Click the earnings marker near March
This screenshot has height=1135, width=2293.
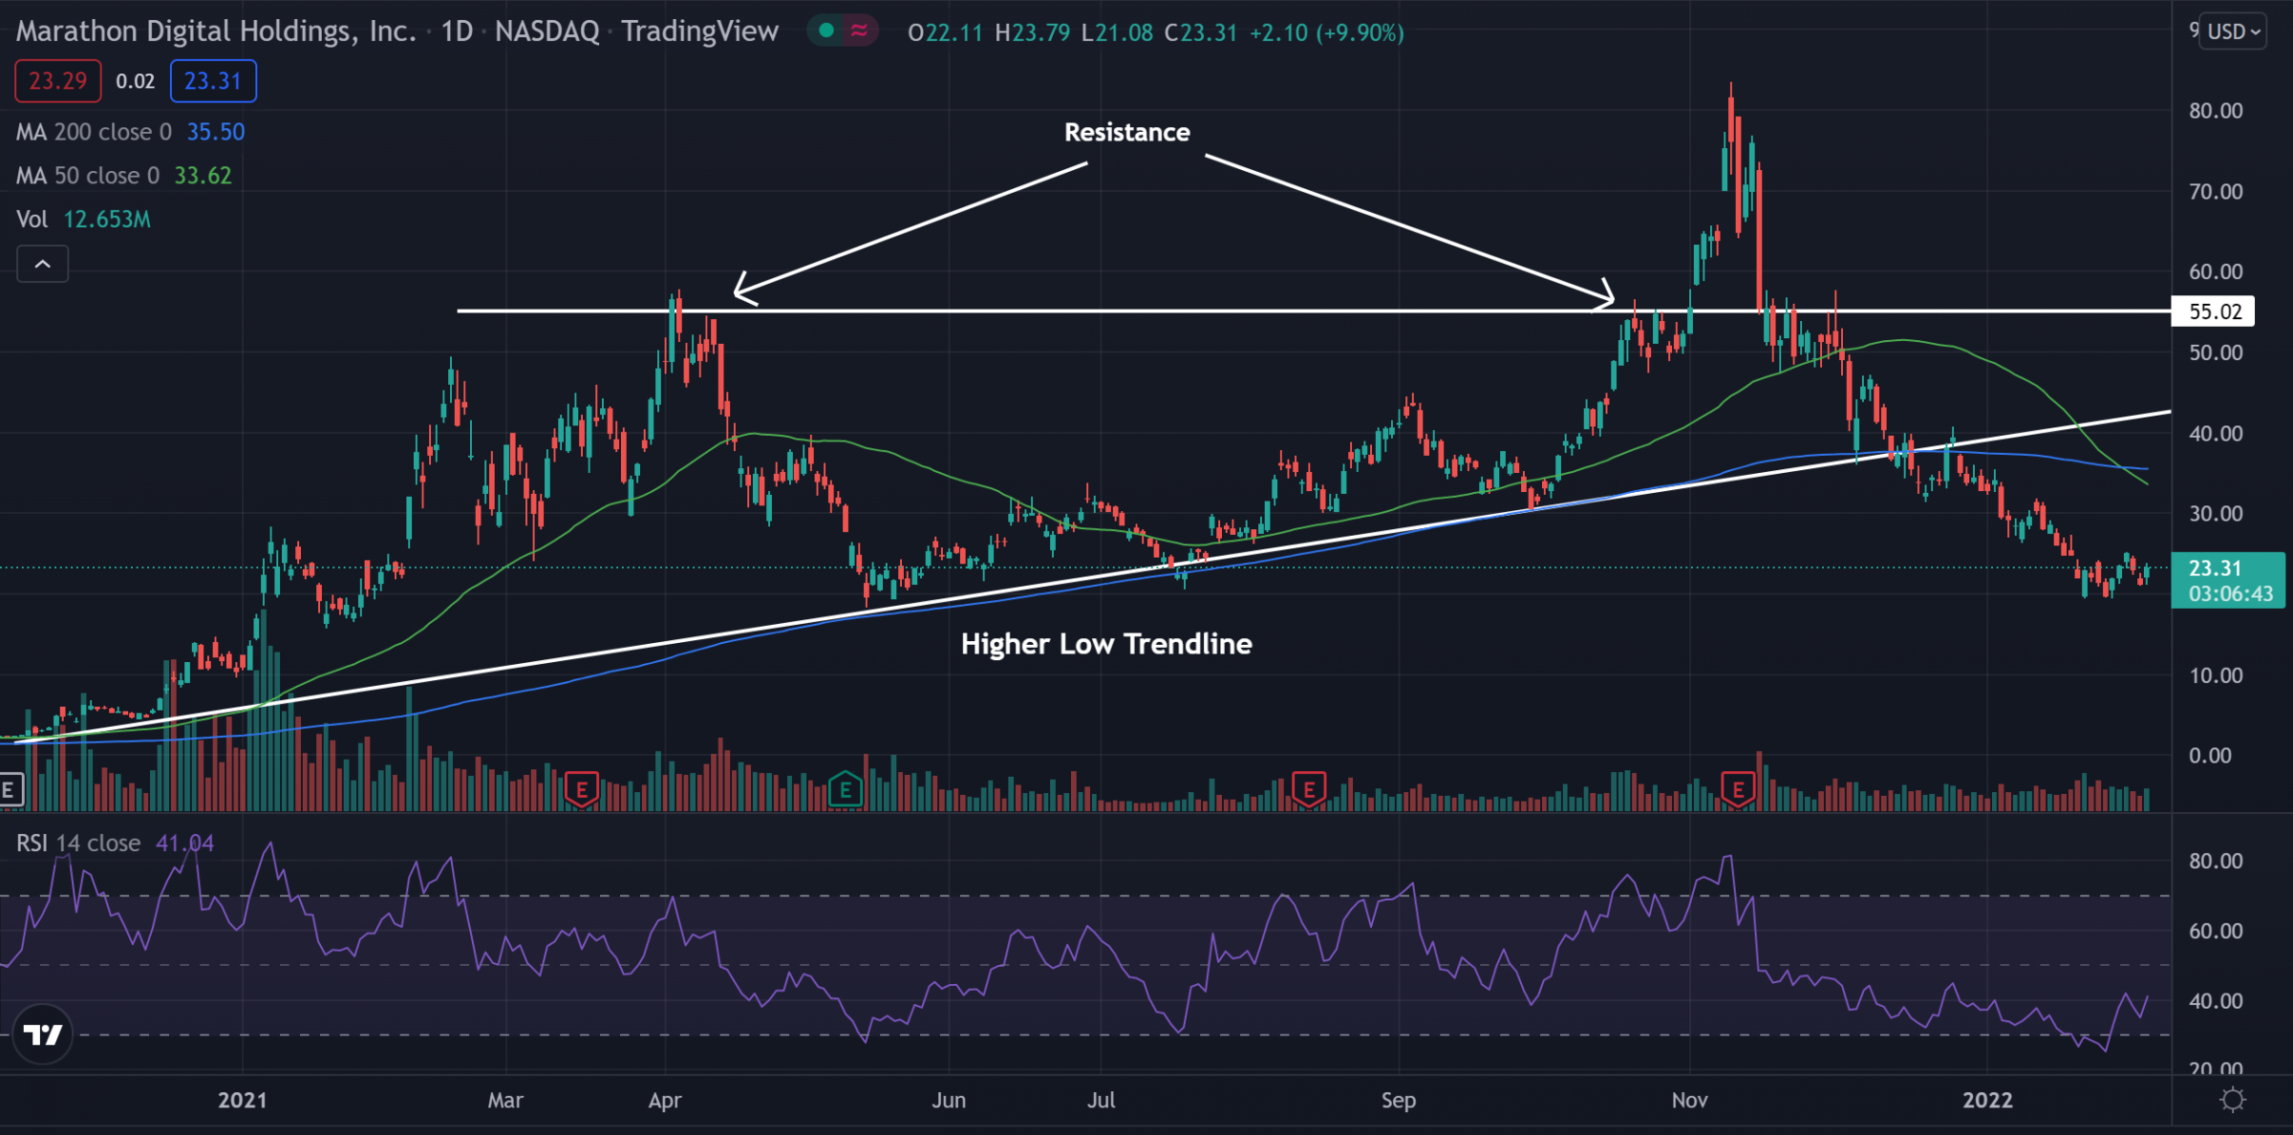pos(581,789)
